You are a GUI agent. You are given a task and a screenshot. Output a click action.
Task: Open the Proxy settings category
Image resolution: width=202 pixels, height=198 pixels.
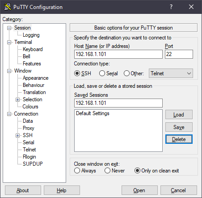(29, 128)
